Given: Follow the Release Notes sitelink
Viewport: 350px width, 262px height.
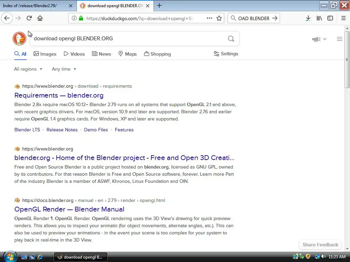Looking at the screenshot, I should click(x=62, y=130).
